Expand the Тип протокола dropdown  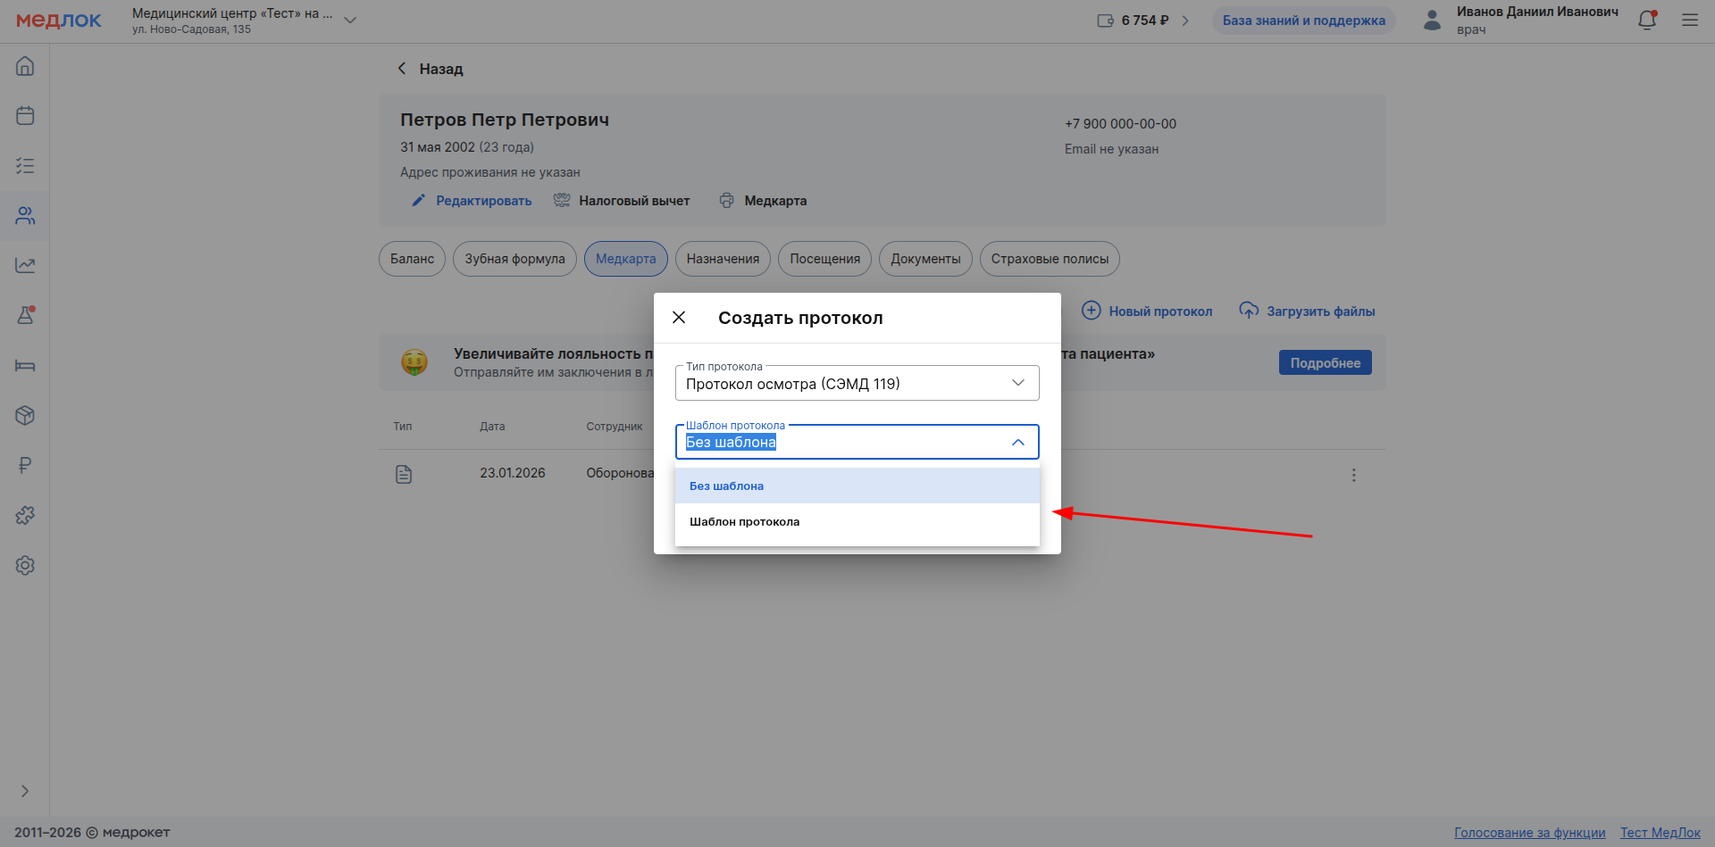(1017, 383)
